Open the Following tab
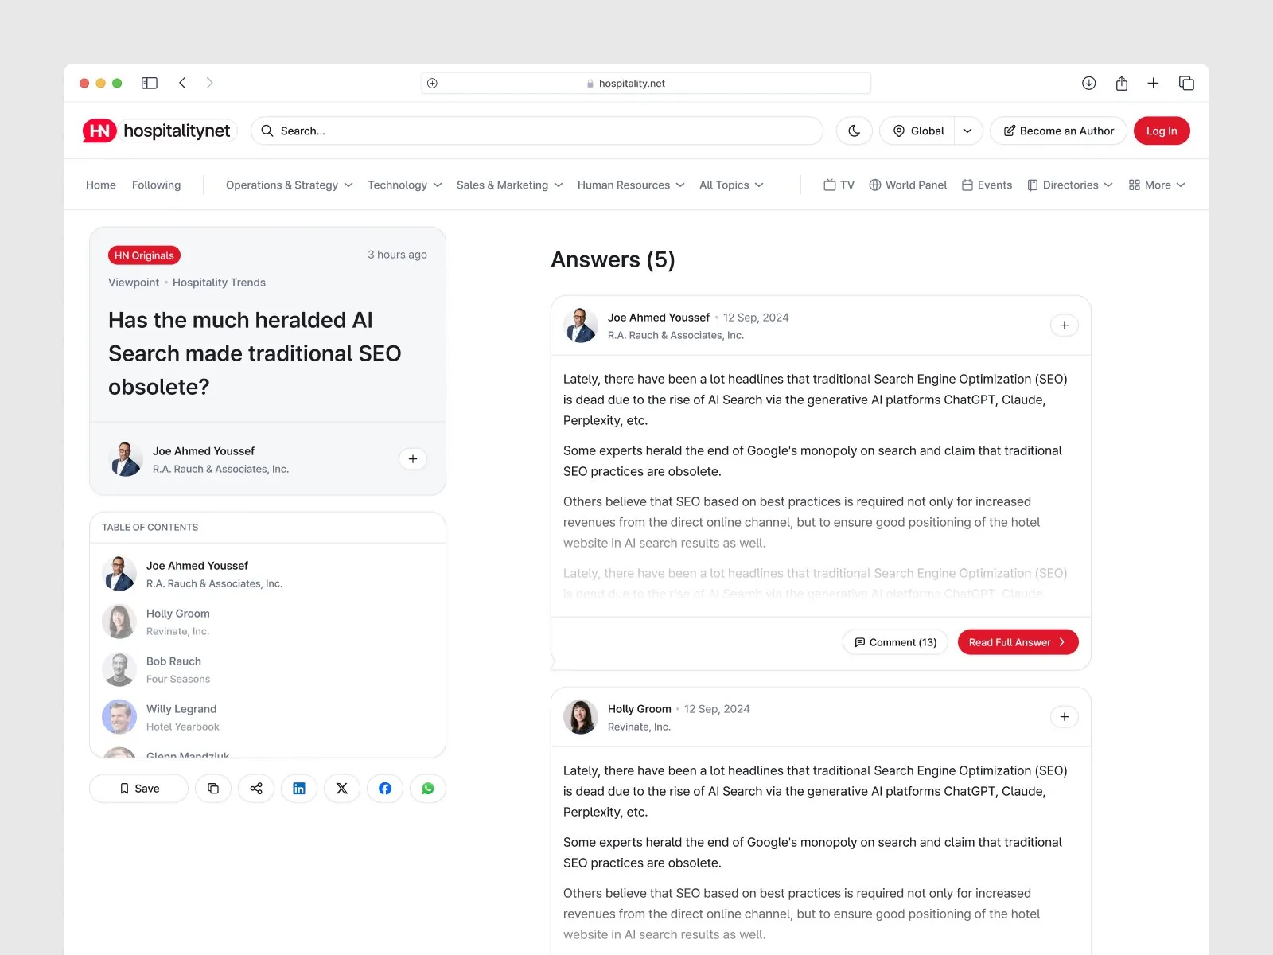 [156, 185]
